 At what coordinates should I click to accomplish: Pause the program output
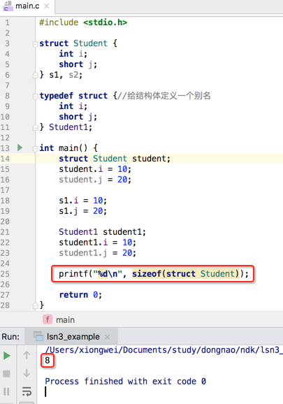(6, 391)
